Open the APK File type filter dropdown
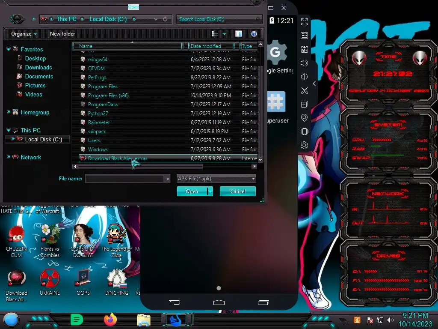Viewport: 438px width, 329px height. pyautogui.click(x=216, y=179)
